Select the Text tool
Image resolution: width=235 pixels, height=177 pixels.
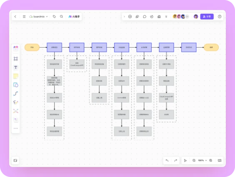pos(16,67)
